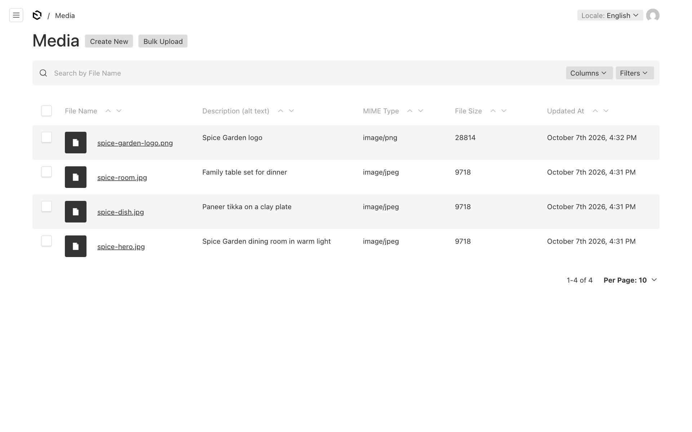Click the Media breadcrumb label
Screen dimensions: 692x432
point(65,15)
